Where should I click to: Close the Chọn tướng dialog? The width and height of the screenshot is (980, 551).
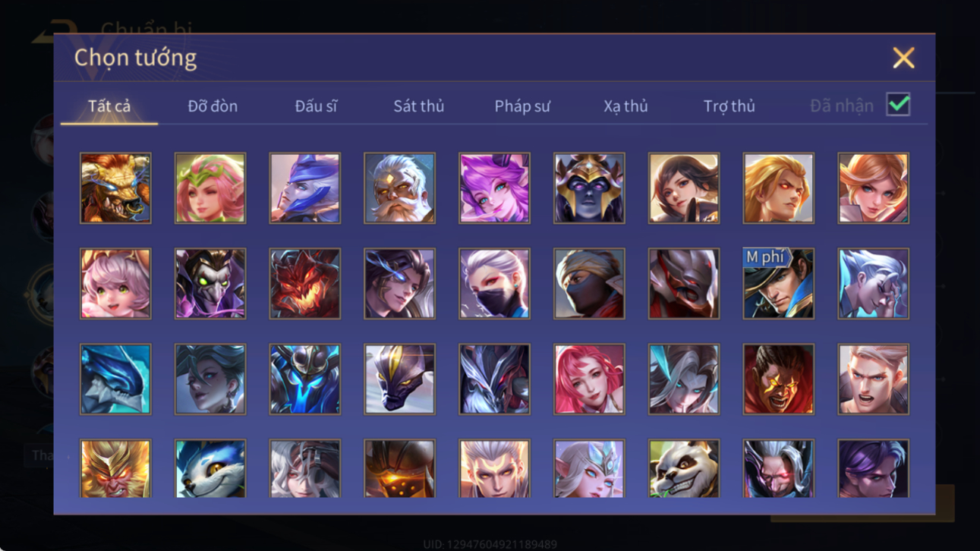pyautogui.click(x=903, y=58)
